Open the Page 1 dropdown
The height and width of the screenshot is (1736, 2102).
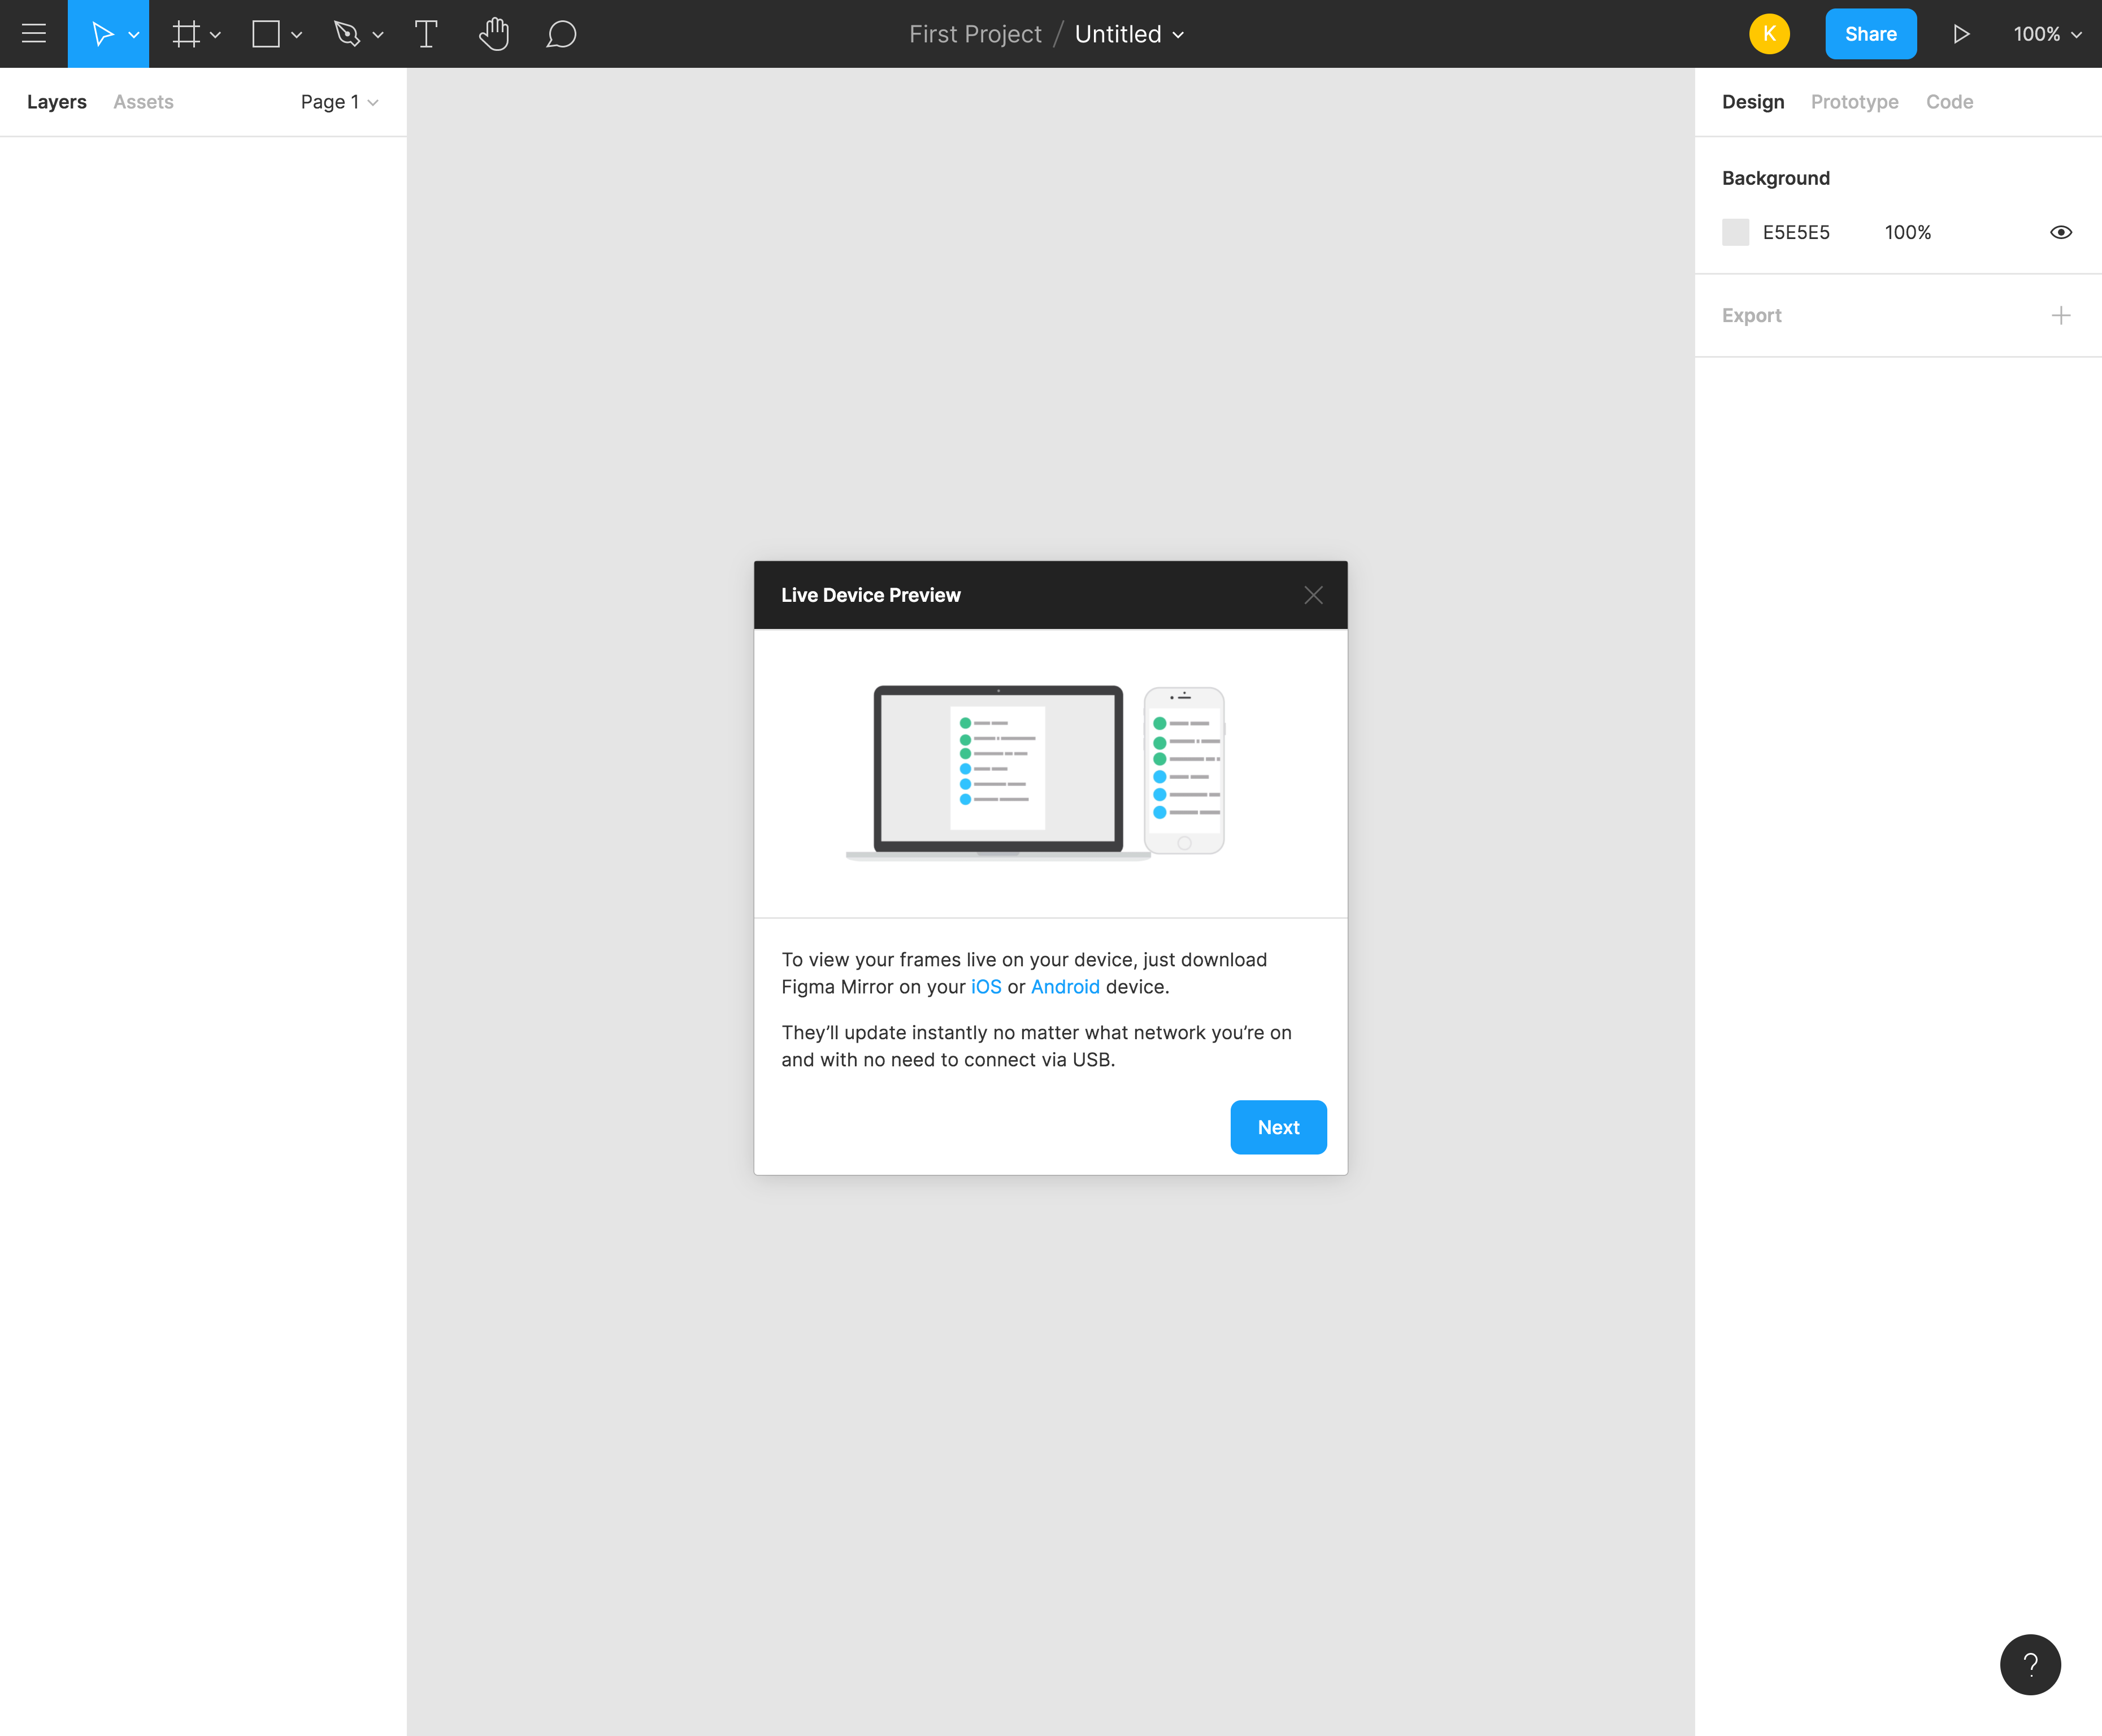(x=339, y=102)
